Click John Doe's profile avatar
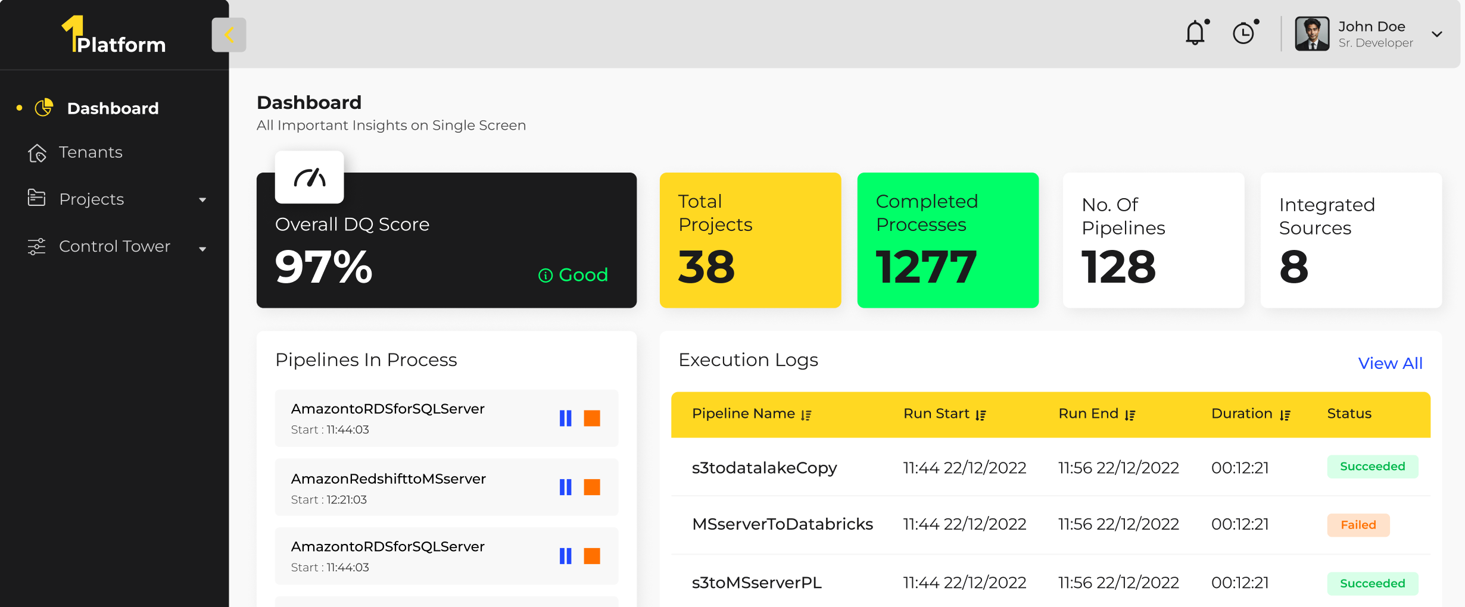This screenshot has width=1465, height=607. 1312,33
